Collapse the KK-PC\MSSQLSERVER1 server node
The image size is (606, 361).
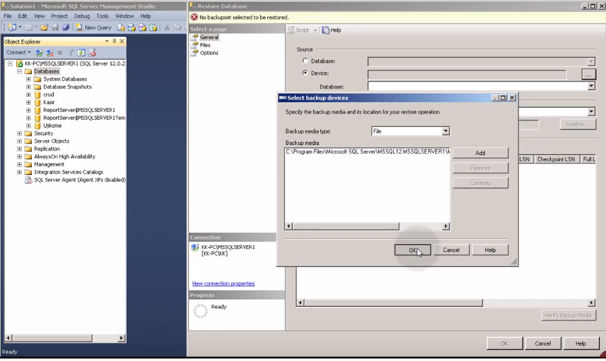point(10,63)
